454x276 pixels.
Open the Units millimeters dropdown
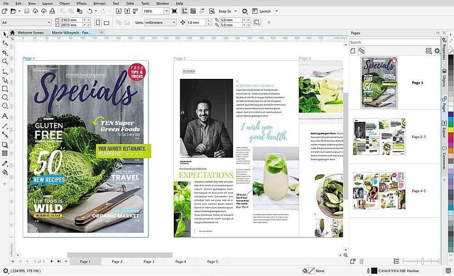click(173, 22)
